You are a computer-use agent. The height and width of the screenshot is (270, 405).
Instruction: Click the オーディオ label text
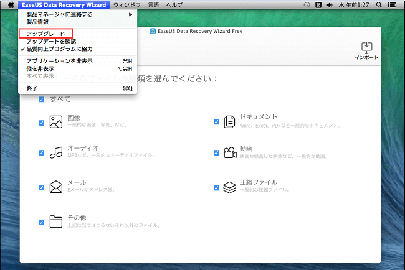coord(83,148)
